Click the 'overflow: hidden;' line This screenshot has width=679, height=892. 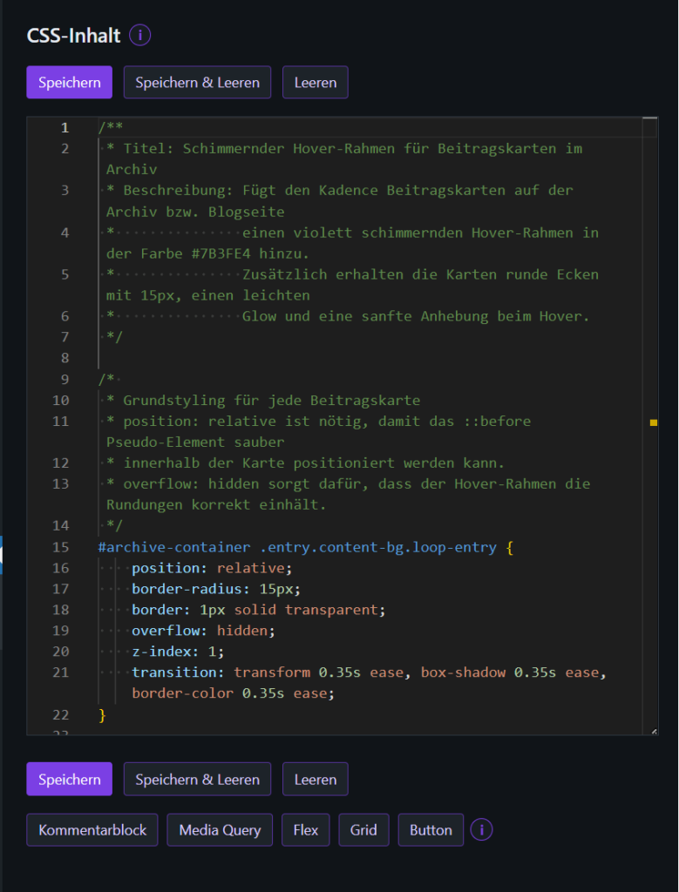(203, 631)
